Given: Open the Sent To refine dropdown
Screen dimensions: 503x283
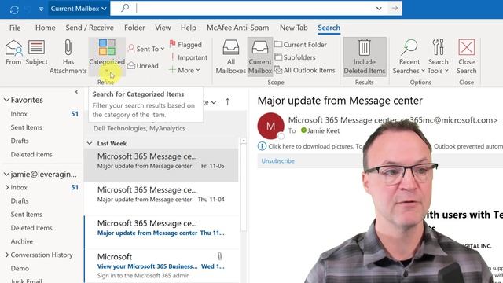Looking at the screenshot, I should pyautogui.click(x=146, y=49).
